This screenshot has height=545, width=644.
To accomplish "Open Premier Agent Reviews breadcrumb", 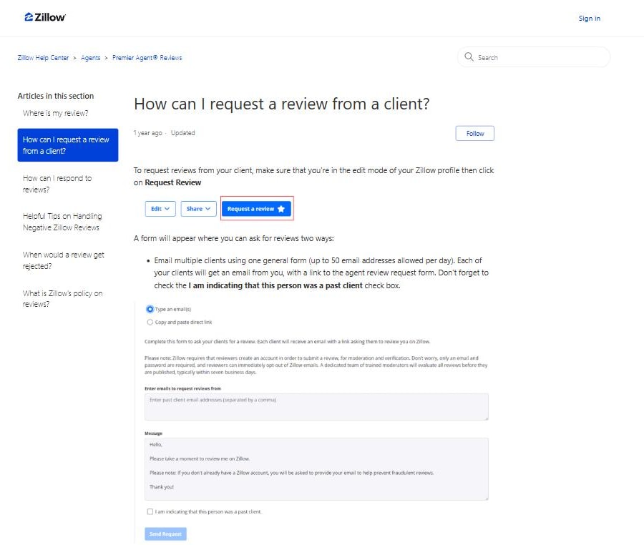I will (147, 58).
